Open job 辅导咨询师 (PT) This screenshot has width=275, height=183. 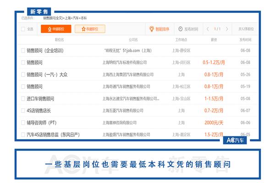tap(42, 123)
